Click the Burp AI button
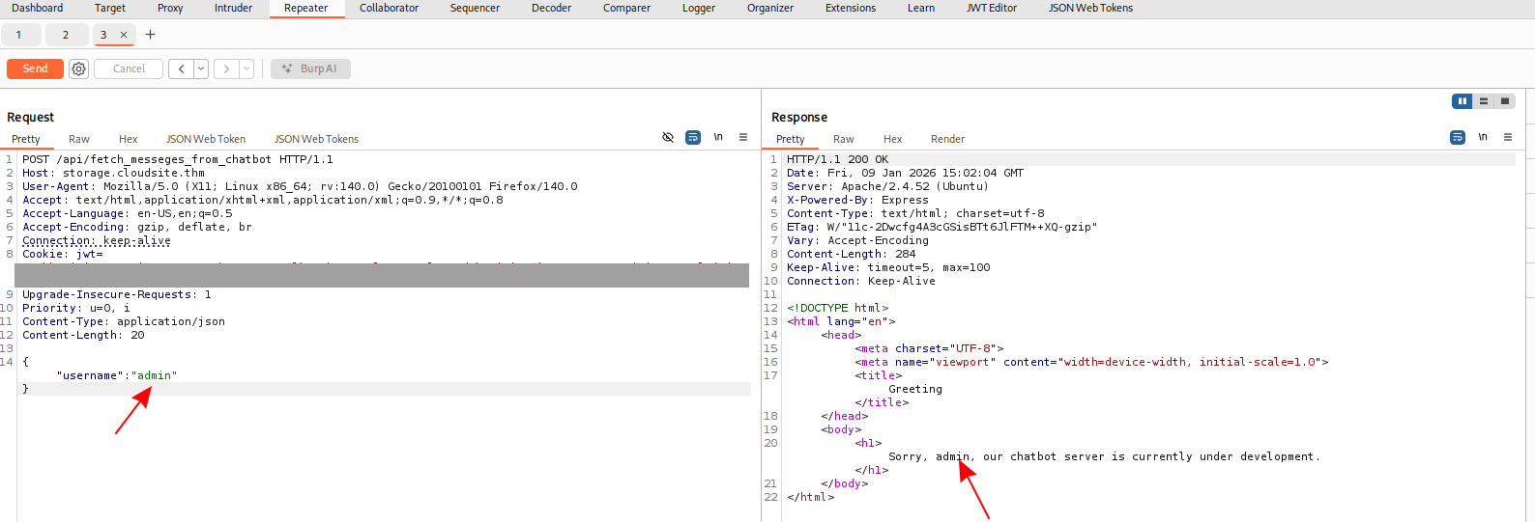 (x=310, y=69)
